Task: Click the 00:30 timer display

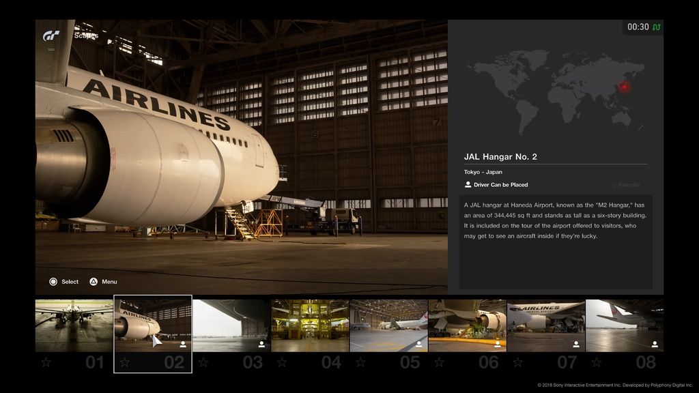Action: 638,27
